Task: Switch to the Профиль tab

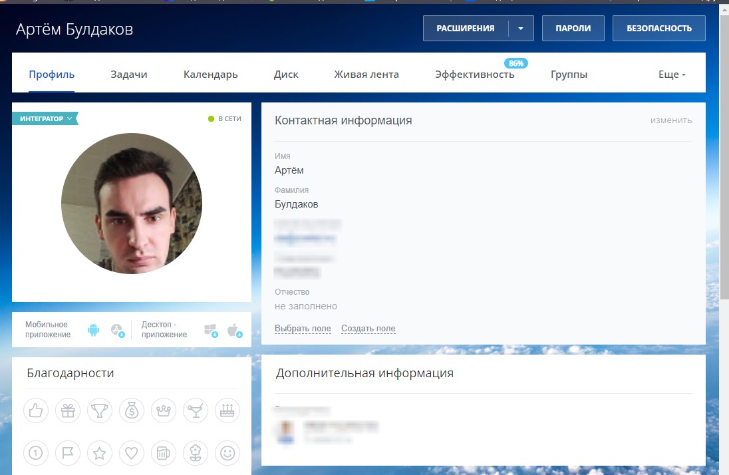Action: (x=52, y=75)
